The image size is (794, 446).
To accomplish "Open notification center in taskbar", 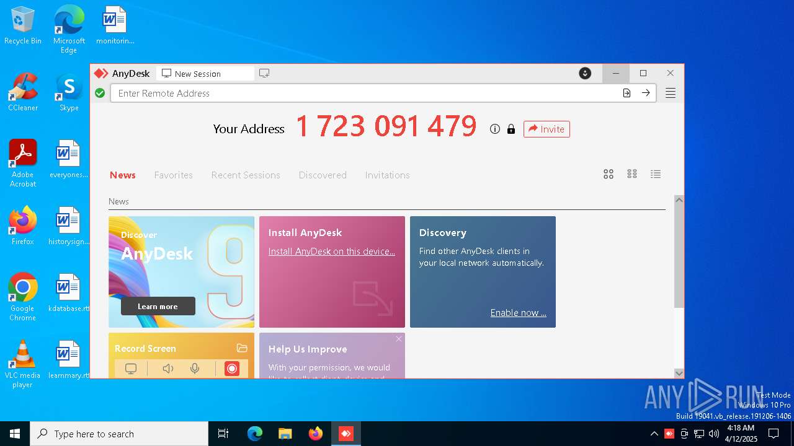I will pos(774,434).
